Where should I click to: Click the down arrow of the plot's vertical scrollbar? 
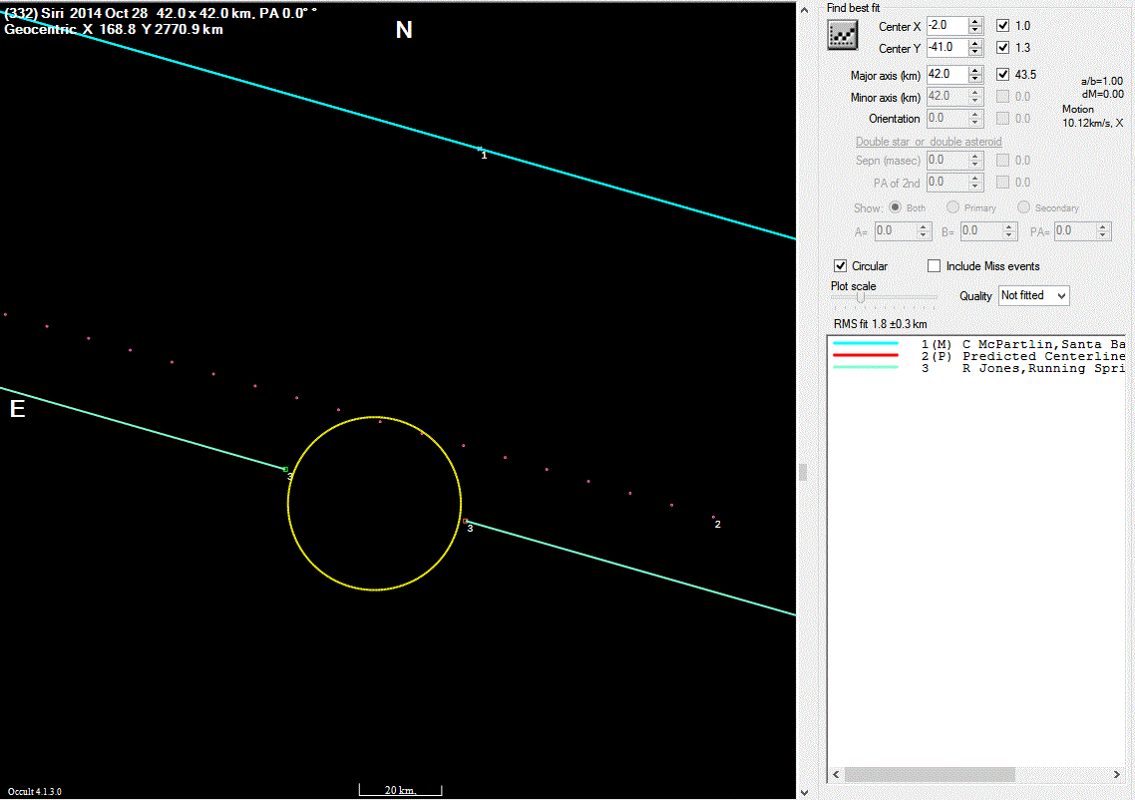(805, 792)
